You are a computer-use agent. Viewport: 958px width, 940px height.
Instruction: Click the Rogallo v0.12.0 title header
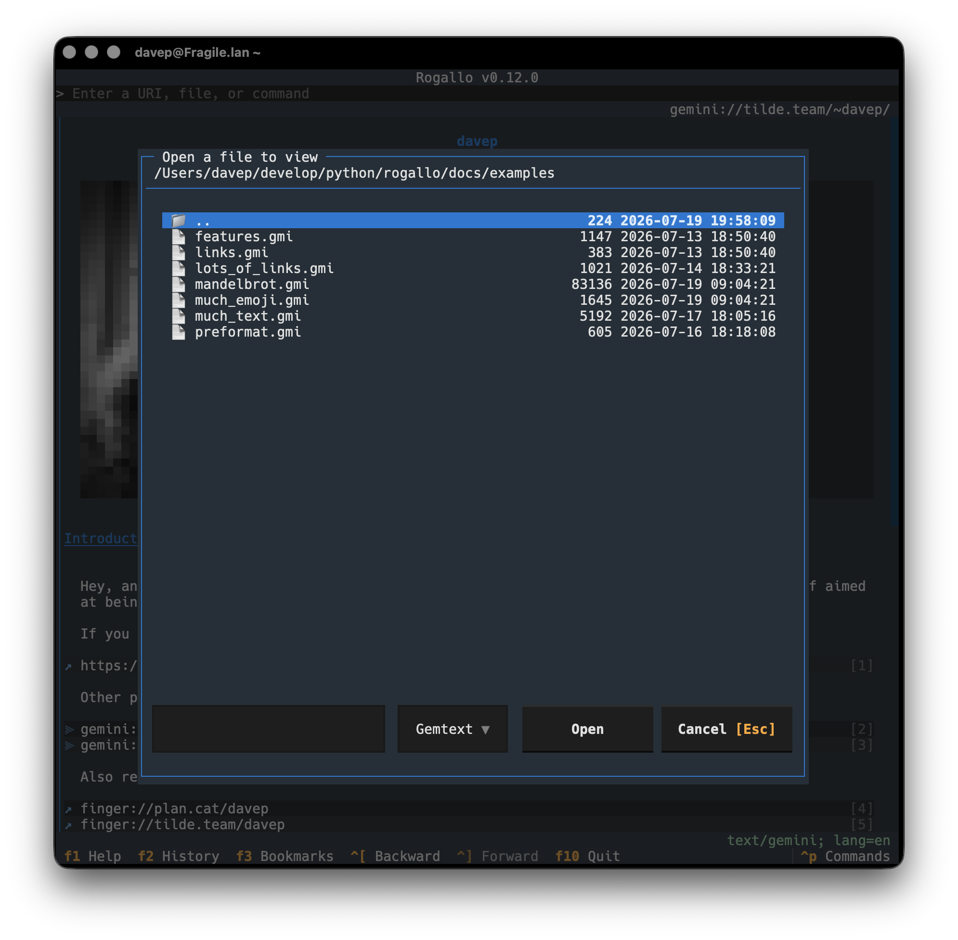[x=477, y=78]
